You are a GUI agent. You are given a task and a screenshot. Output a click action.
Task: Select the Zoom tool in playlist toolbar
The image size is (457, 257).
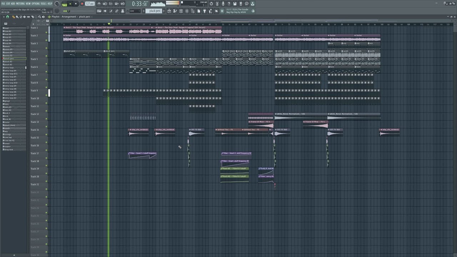coord(39,17)
